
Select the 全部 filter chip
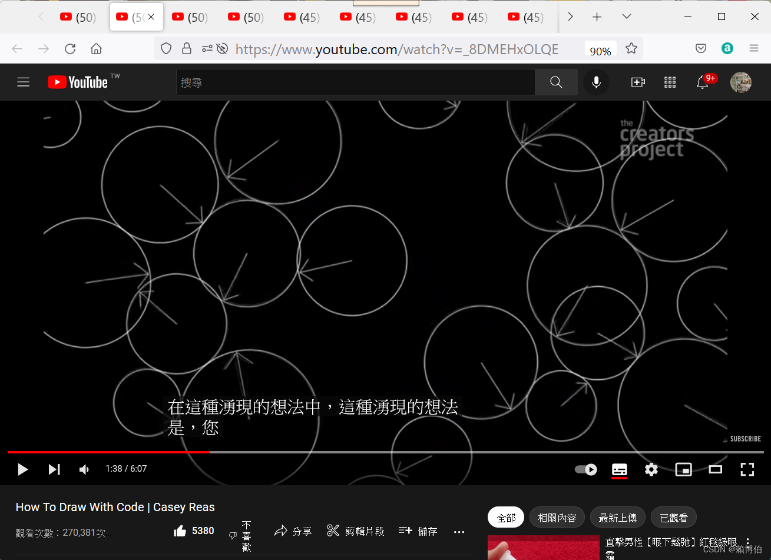506,518
